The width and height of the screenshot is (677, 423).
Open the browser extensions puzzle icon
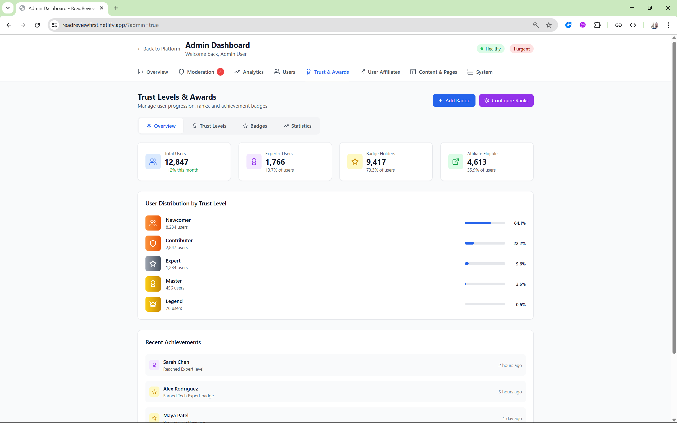(x=597, y=25)
